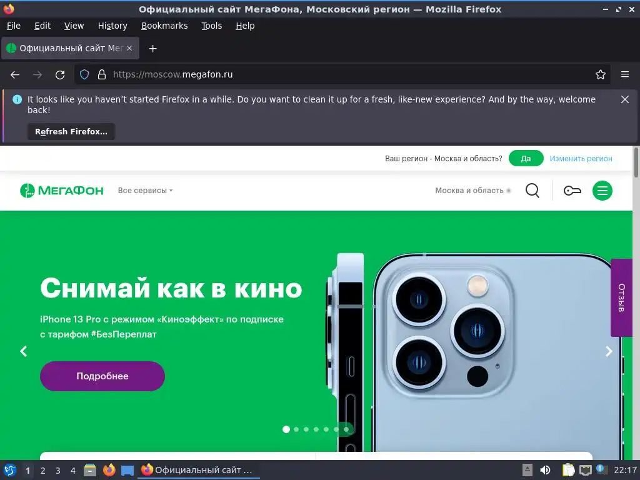Switch to workspace 1

pos(27,471)
